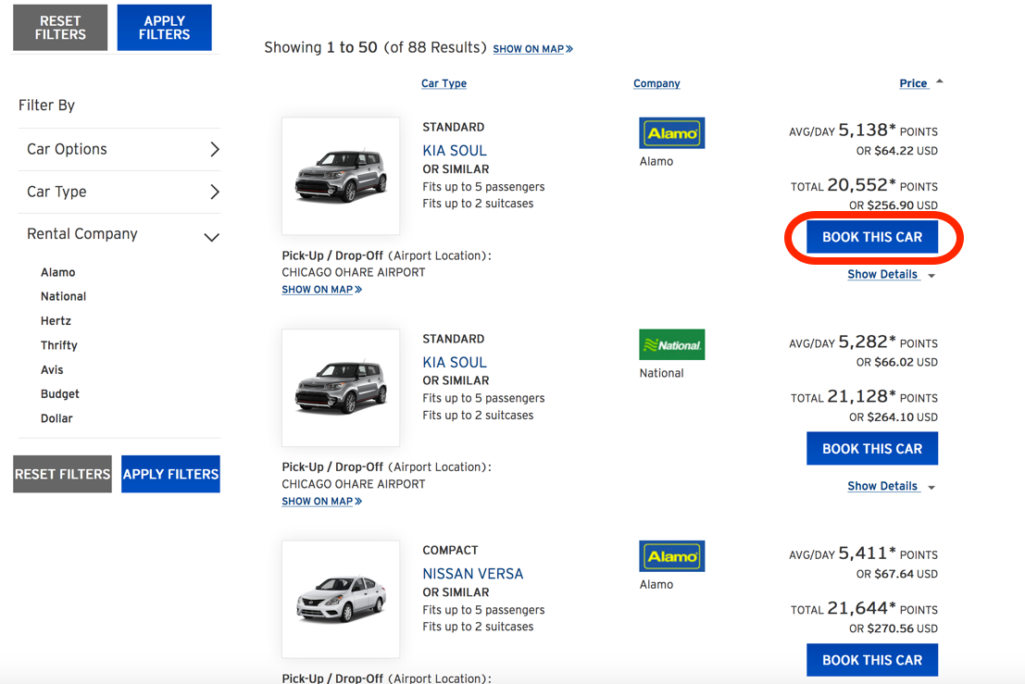The image size is (1025, 684).
Task: Collapse the Rental Company filter chevron
Action: coord(211,237)
